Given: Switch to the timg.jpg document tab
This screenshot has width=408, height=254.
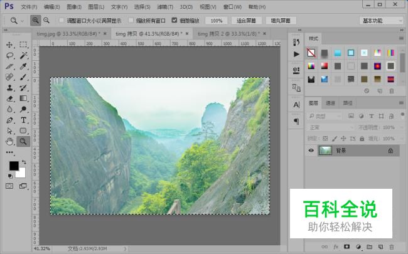Looking at the screenshot, I should [68, 34].
